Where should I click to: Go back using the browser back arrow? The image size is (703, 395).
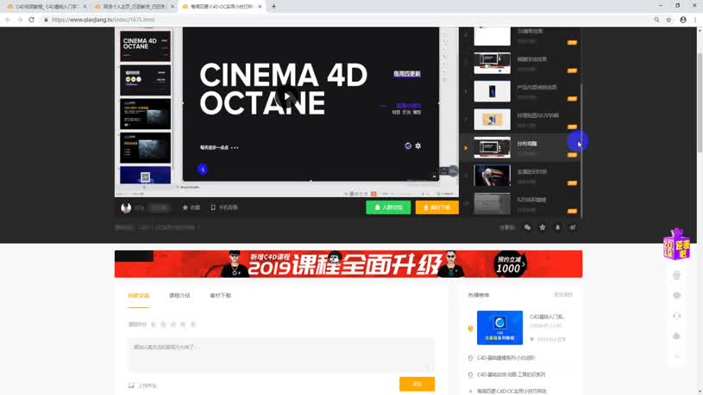(x=8, y=20)
